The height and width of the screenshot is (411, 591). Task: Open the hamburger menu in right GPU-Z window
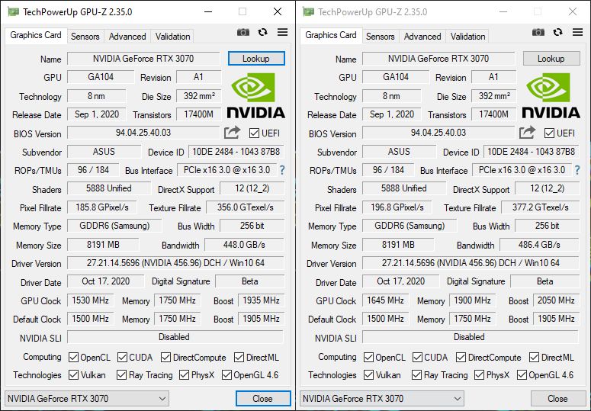coord(577,32)
